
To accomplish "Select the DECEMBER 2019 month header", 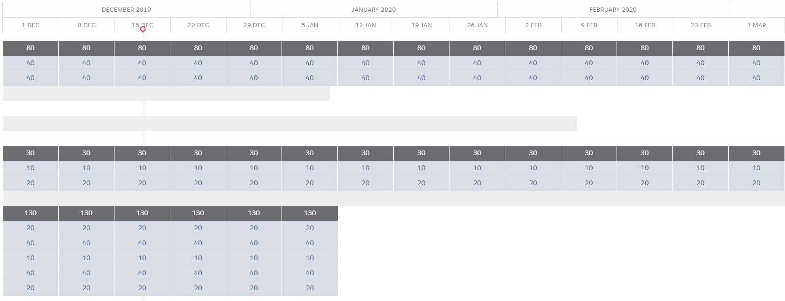I will click(x=126, y=10).
